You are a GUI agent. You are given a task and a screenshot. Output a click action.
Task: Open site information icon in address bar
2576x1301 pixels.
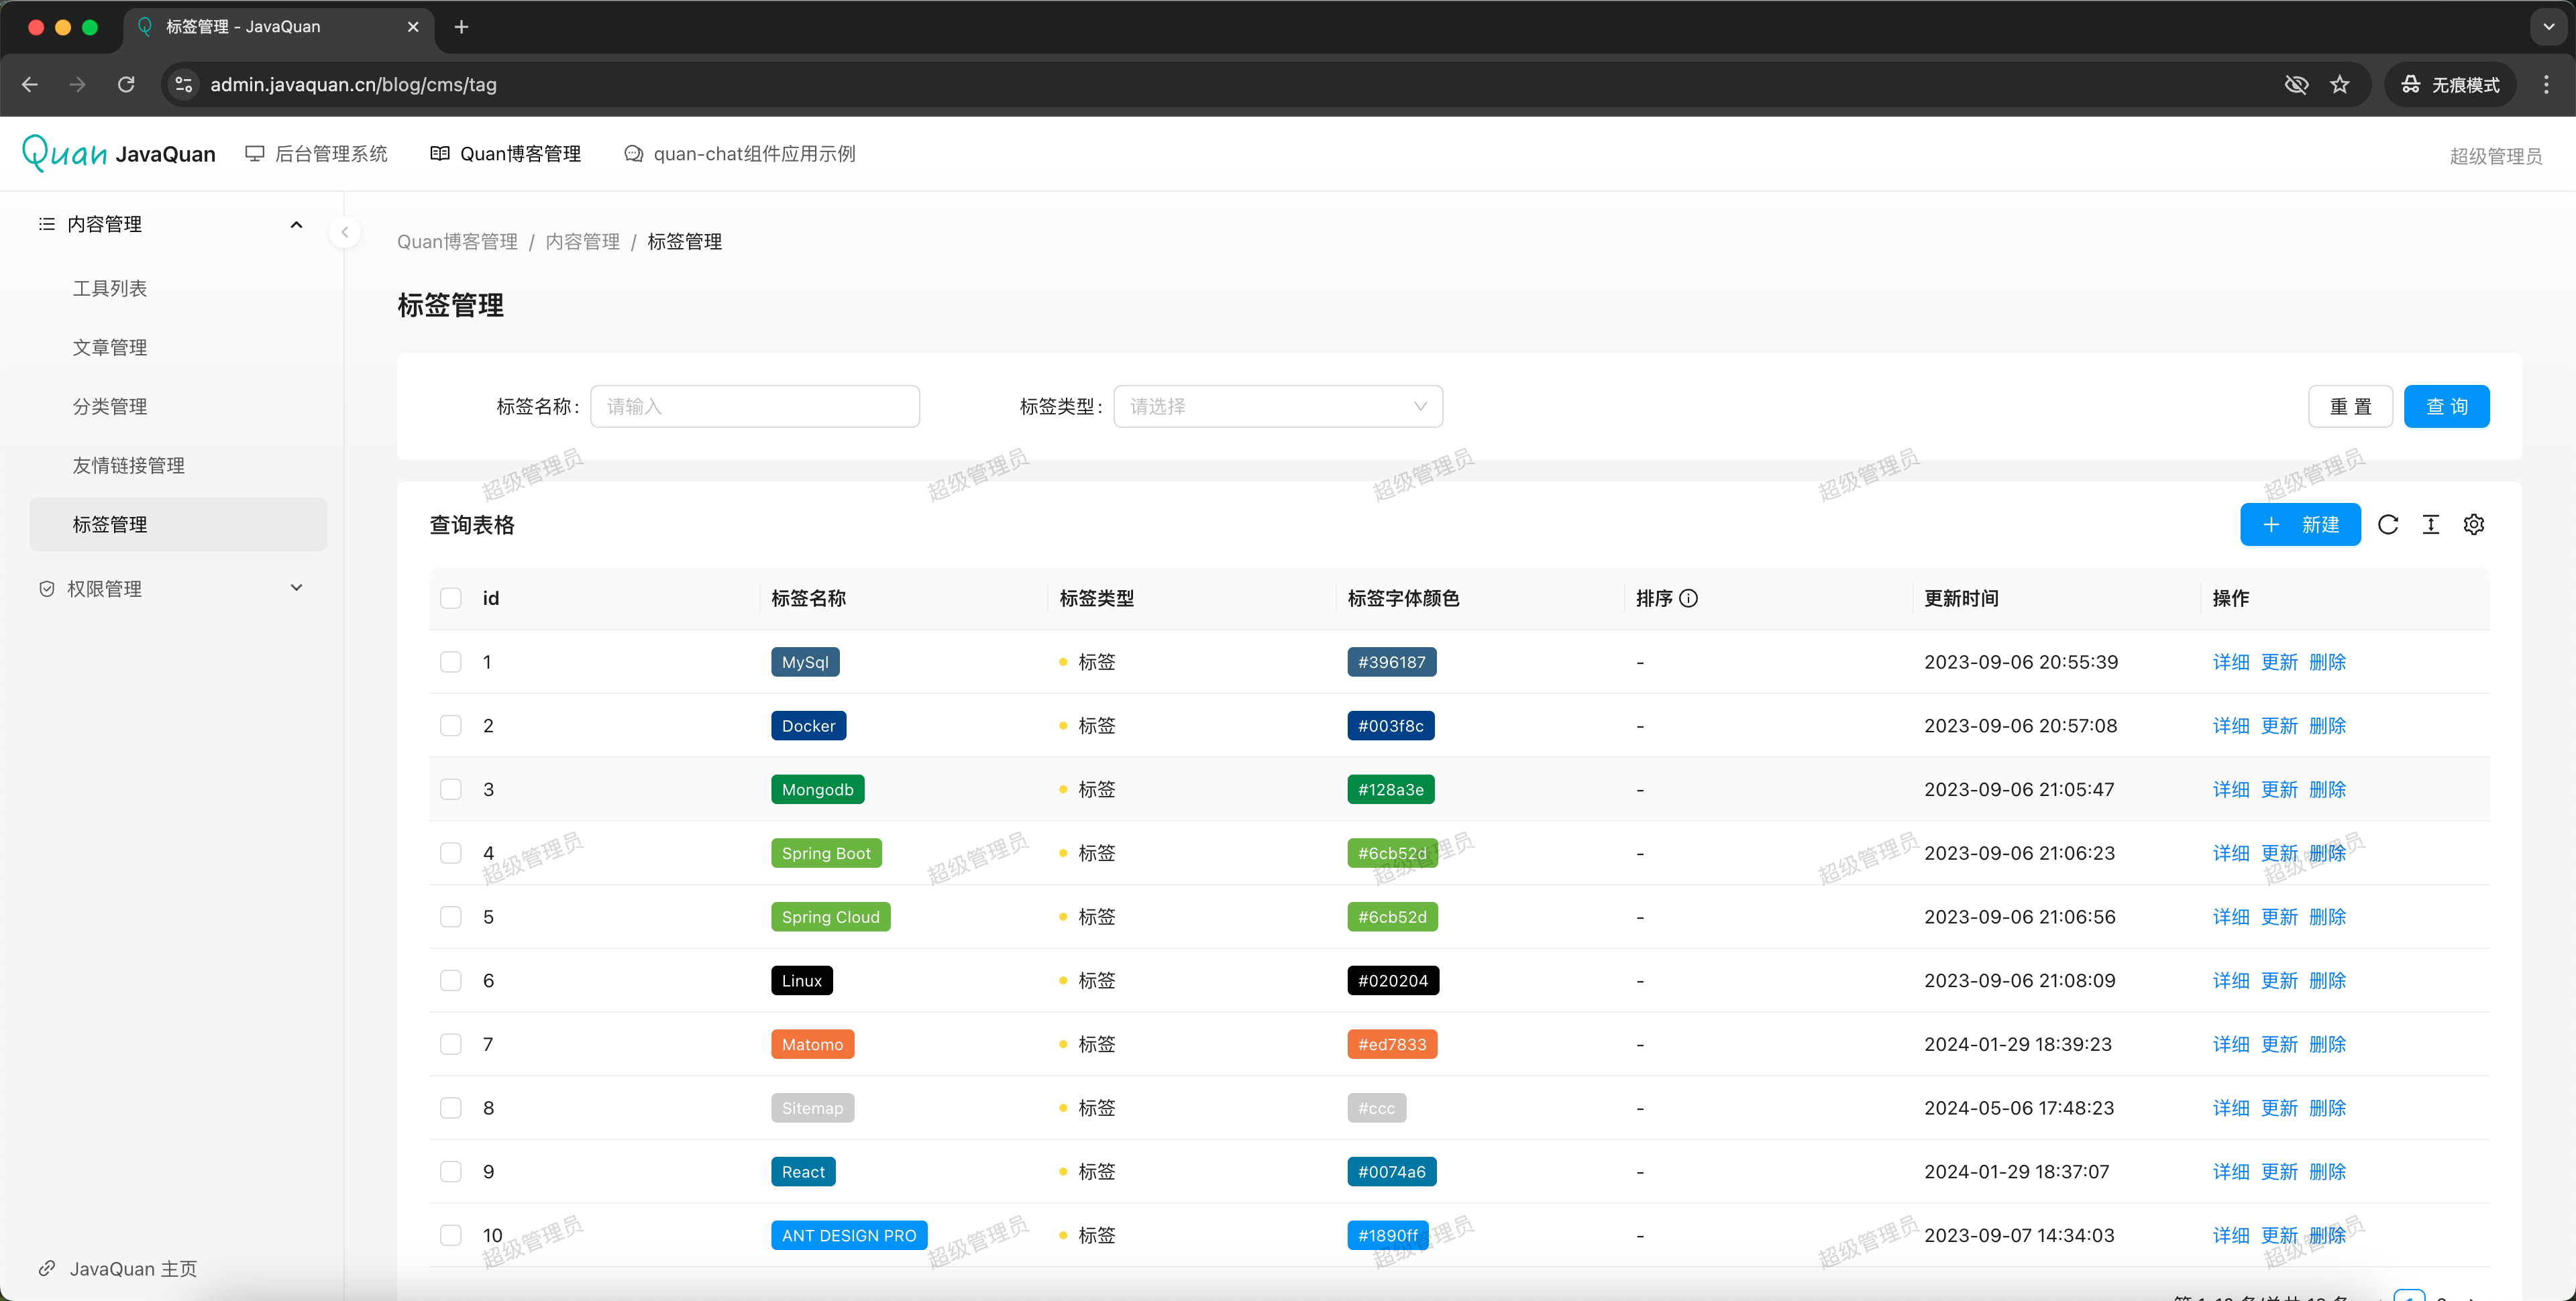click(184, 85)
